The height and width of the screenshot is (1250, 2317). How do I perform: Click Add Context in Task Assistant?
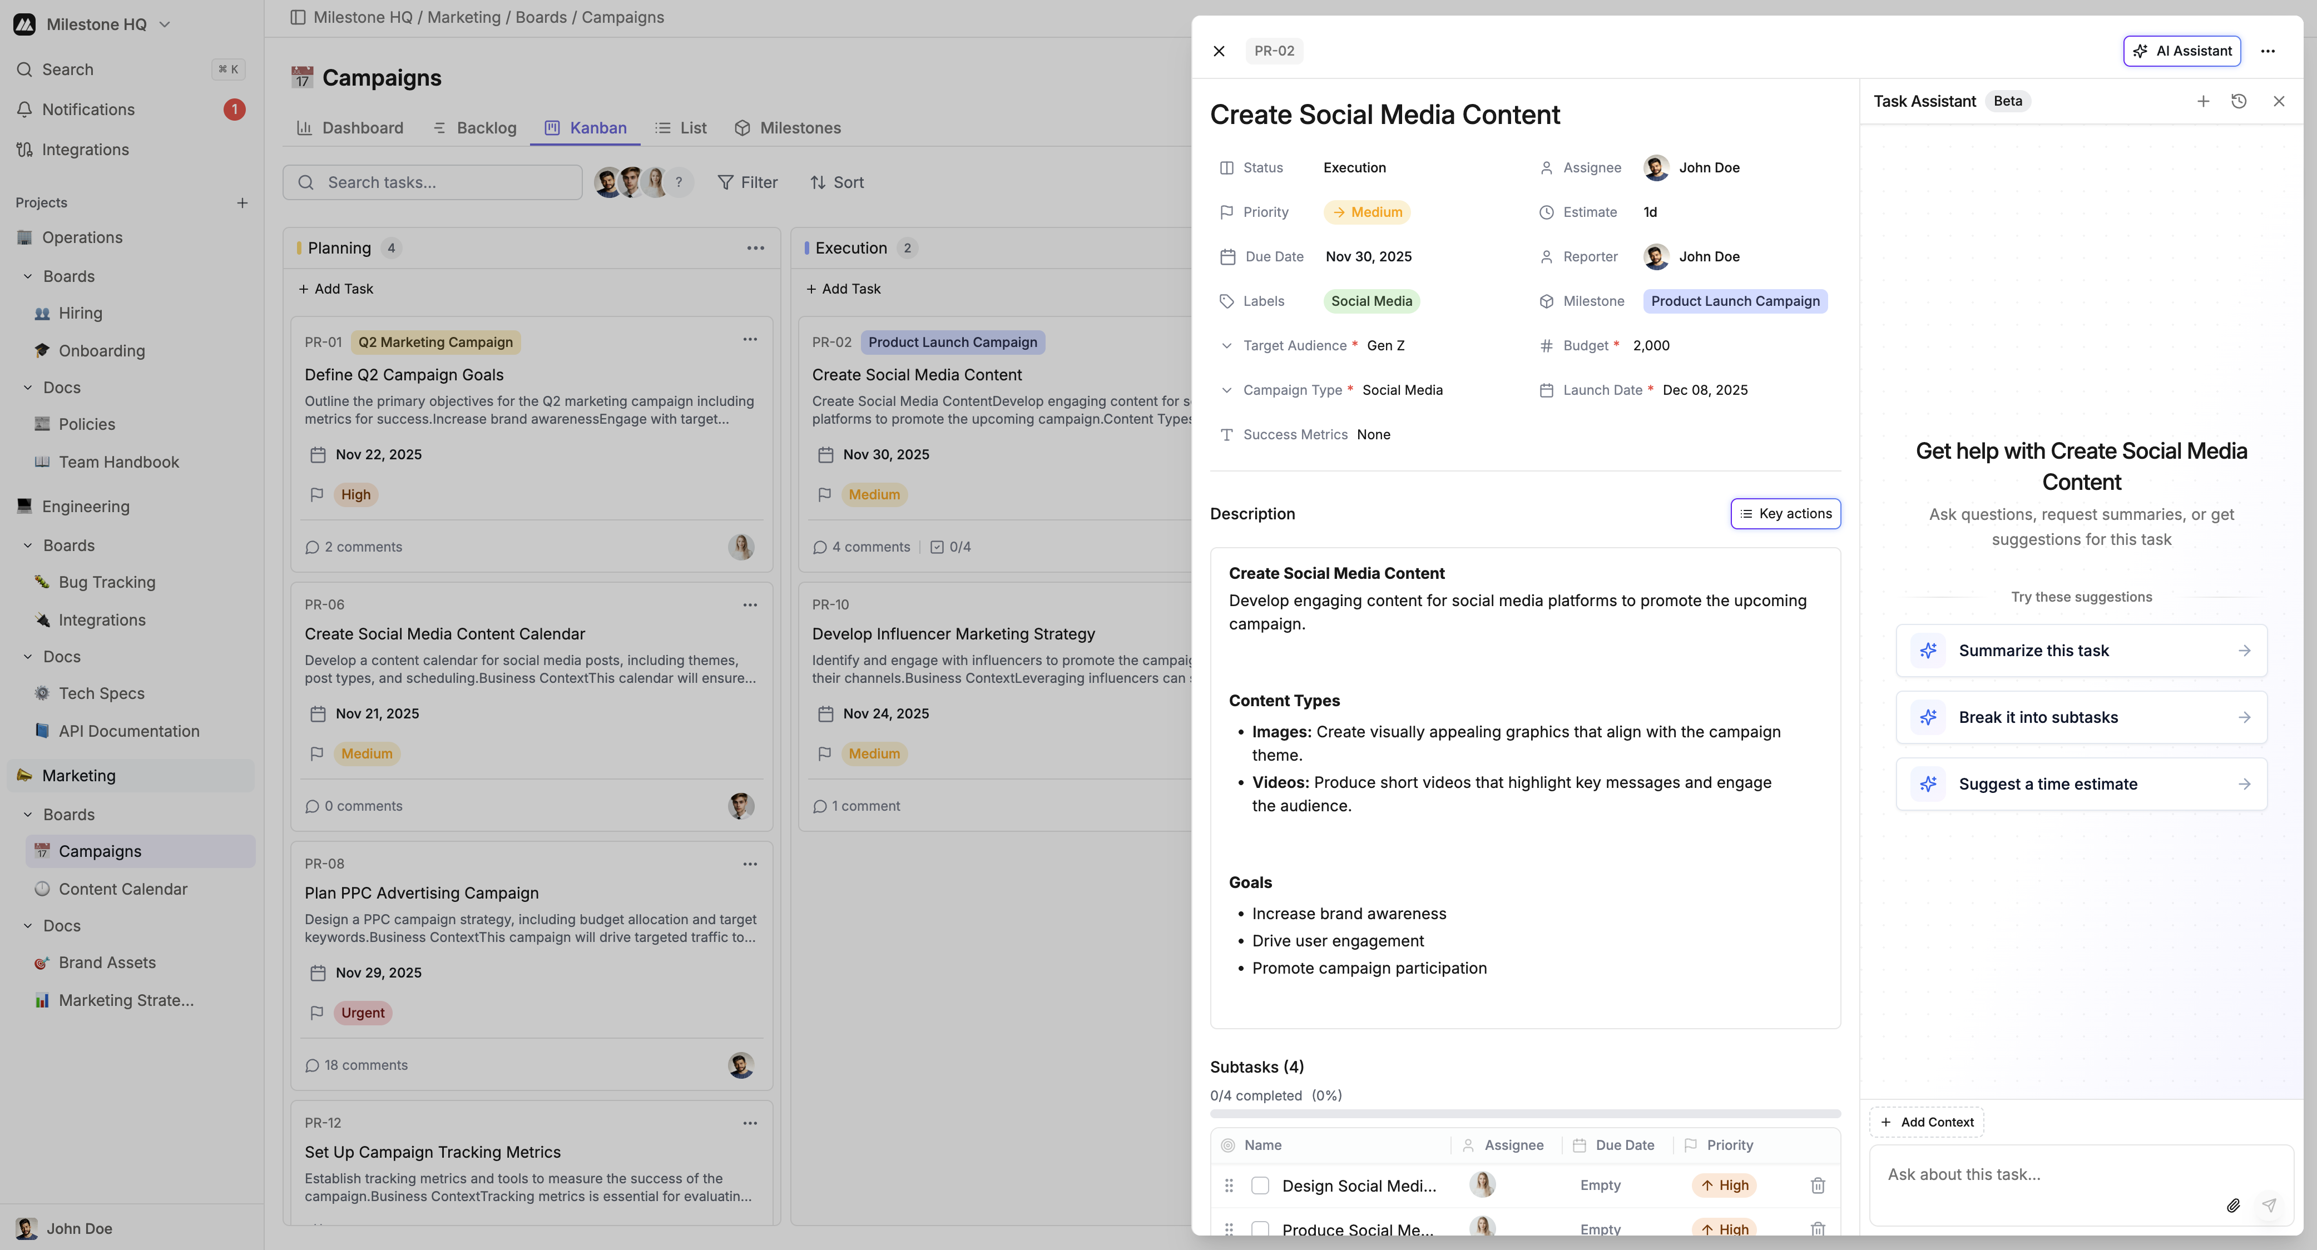1926,1122
